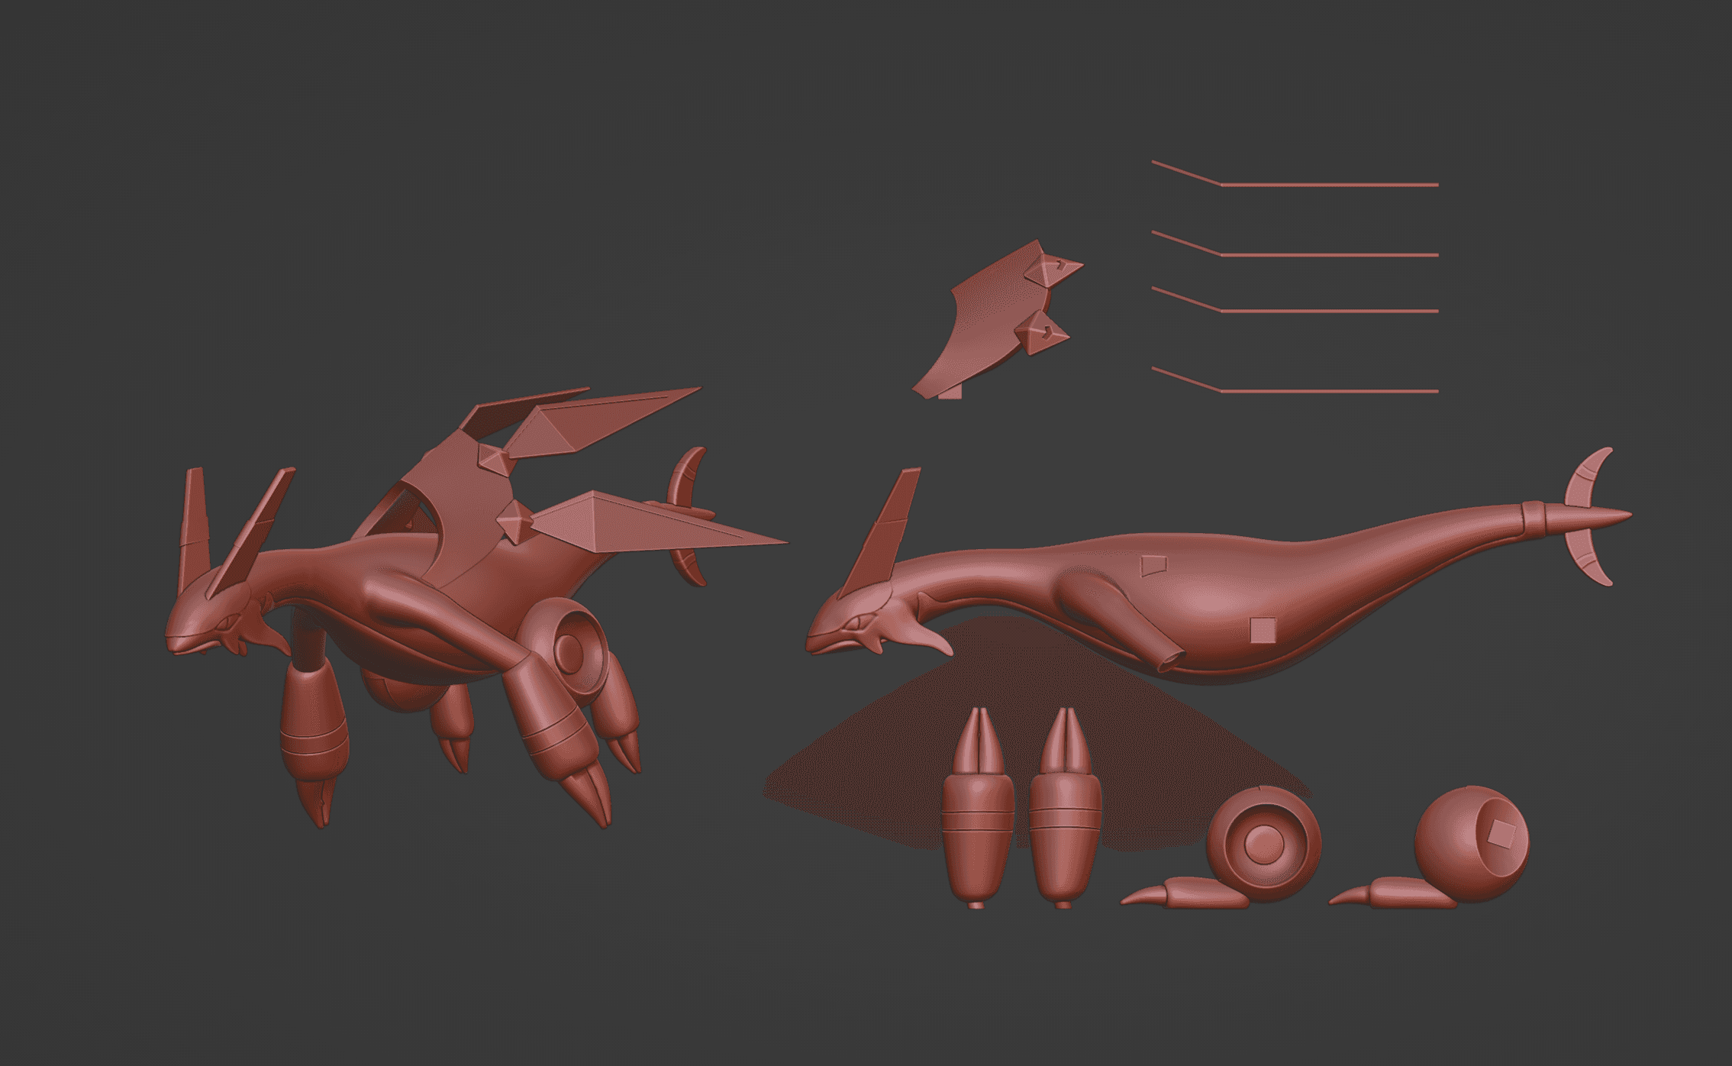Viewport: 1732px width, 1066px height.
Task: Select the sphere with concentric ring socket
Action: coord(1263,845)
